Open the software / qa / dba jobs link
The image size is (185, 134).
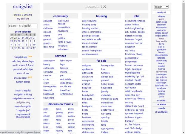click(x=134, y=110)
